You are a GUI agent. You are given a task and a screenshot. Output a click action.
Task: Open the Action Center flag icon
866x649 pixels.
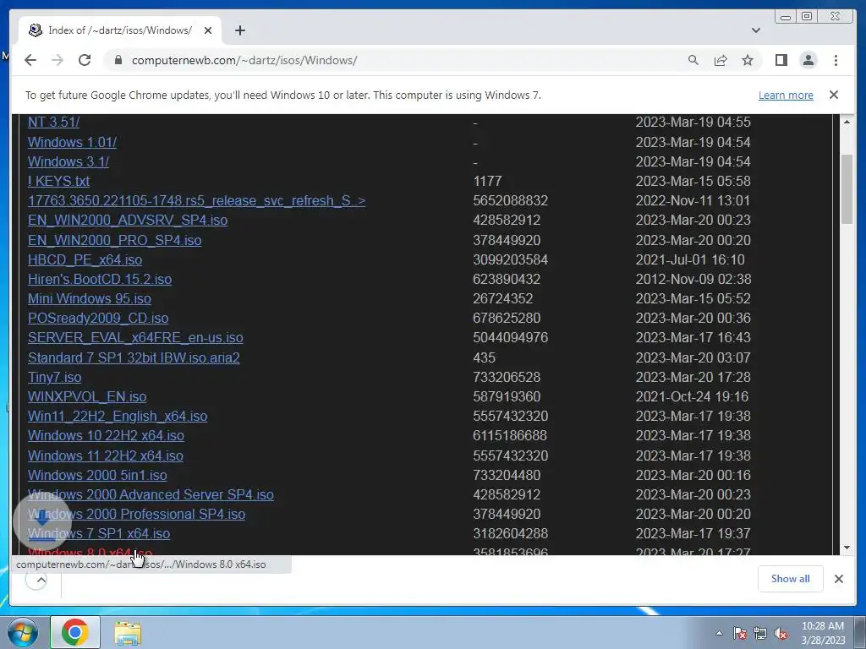coord(740,633)
